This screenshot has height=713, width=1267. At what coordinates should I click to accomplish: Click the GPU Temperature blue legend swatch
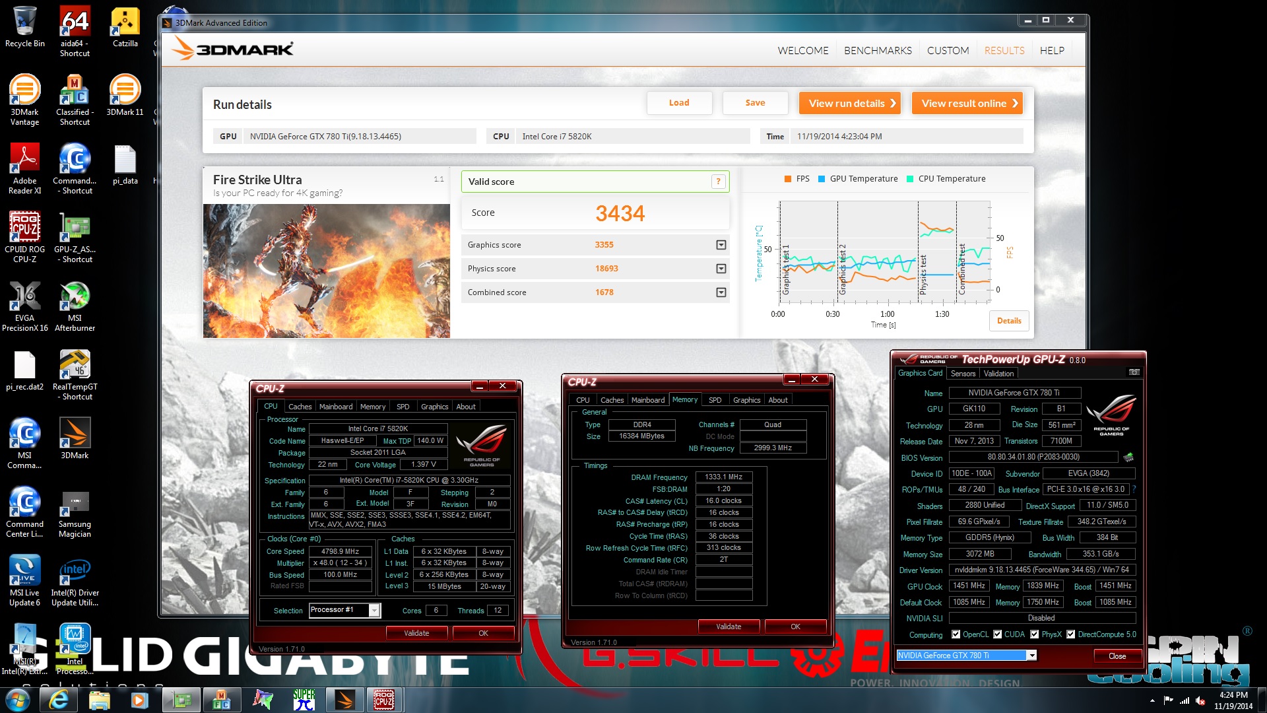[822, 179]
